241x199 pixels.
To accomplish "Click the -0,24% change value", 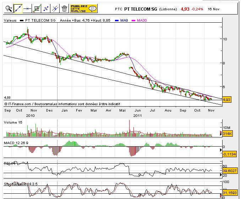I will (197, 9).
